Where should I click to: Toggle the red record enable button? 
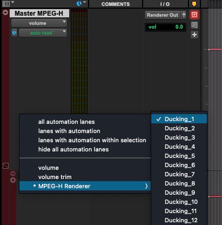click(x=194, y=15)
